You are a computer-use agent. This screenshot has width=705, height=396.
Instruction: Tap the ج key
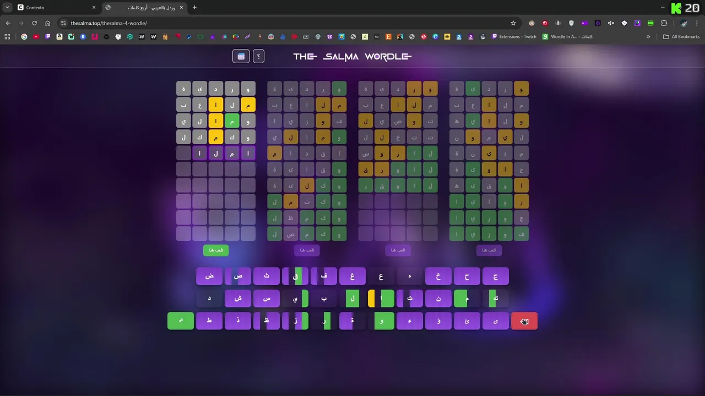point(496,276)
